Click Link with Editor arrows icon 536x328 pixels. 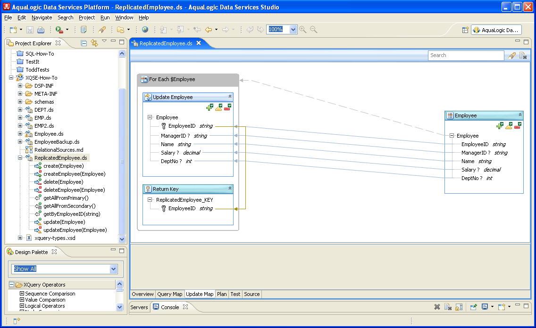pos(94,43)
